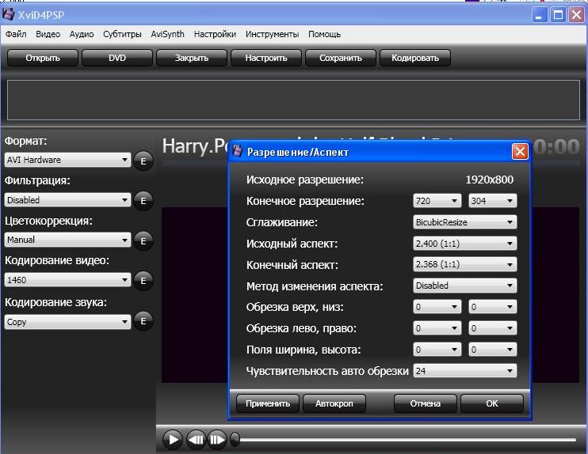Open Чувствительность авто обрезки dropdown
Viewport: 588px width, 454px height.
pyautogui.click(x=464, y=370)
